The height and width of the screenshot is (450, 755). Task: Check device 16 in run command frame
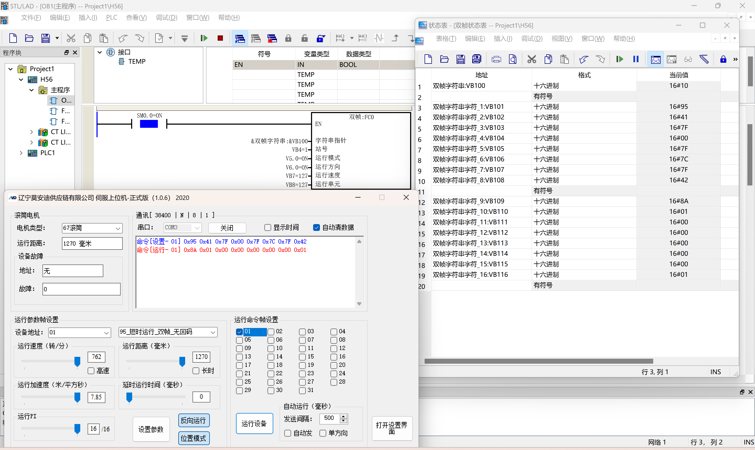click(334, 357)
